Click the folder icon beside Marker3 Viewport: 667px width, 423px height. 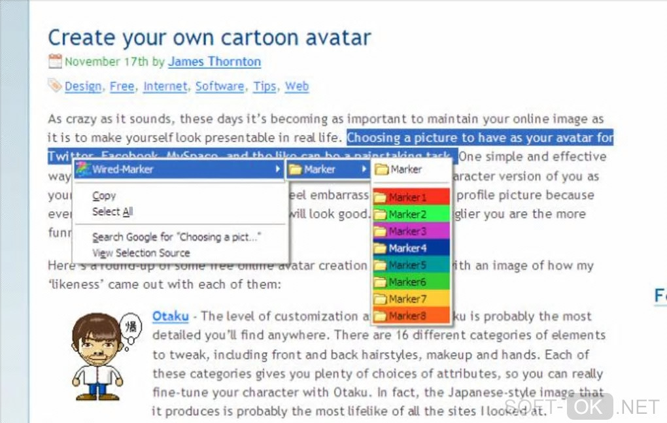pyautogui.click(x=380, y=231)
